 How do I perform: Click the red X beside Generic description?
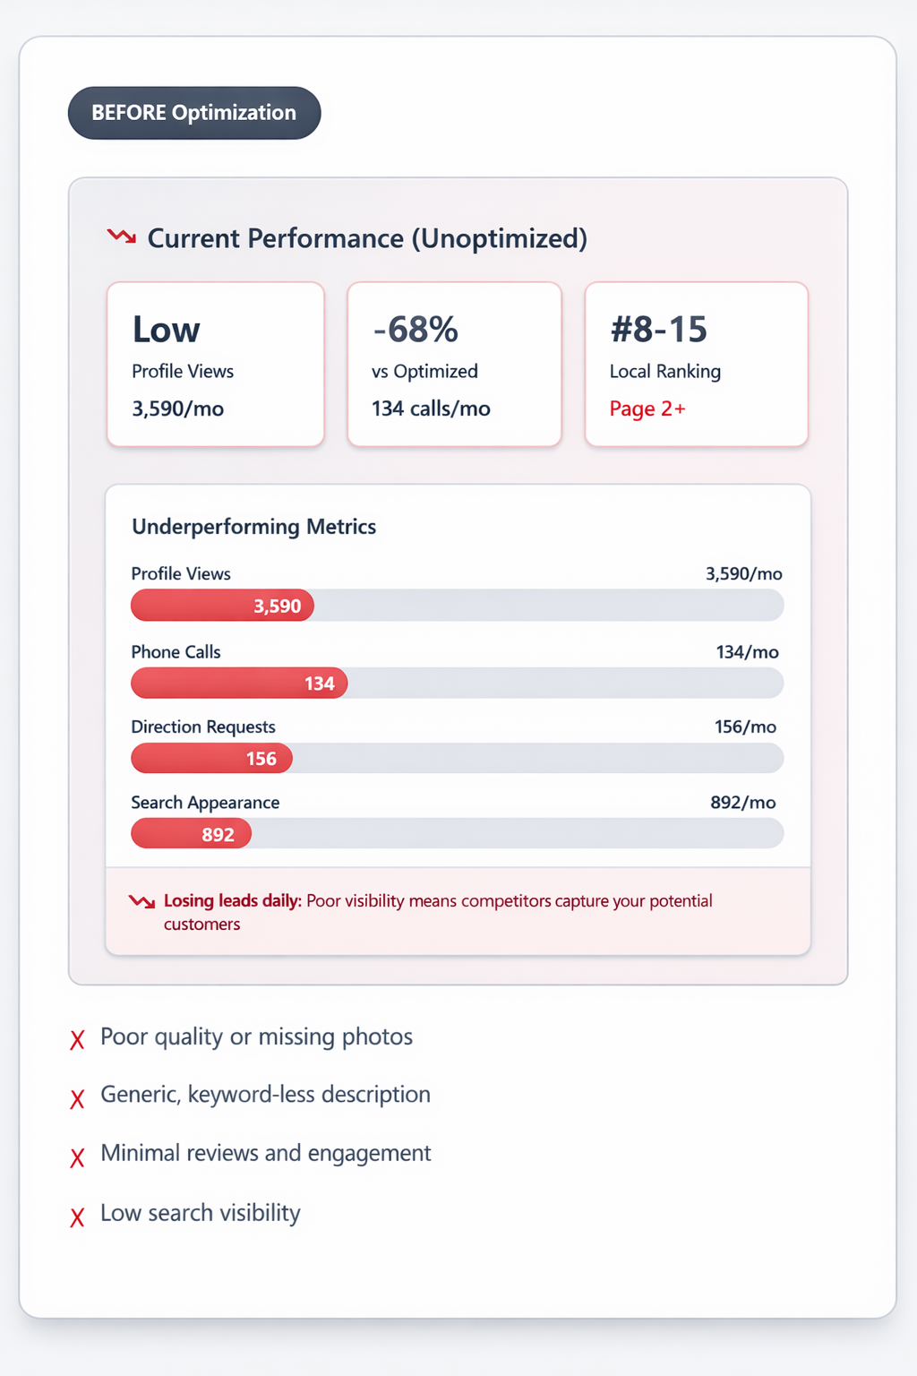click(x=78, y=1098)
